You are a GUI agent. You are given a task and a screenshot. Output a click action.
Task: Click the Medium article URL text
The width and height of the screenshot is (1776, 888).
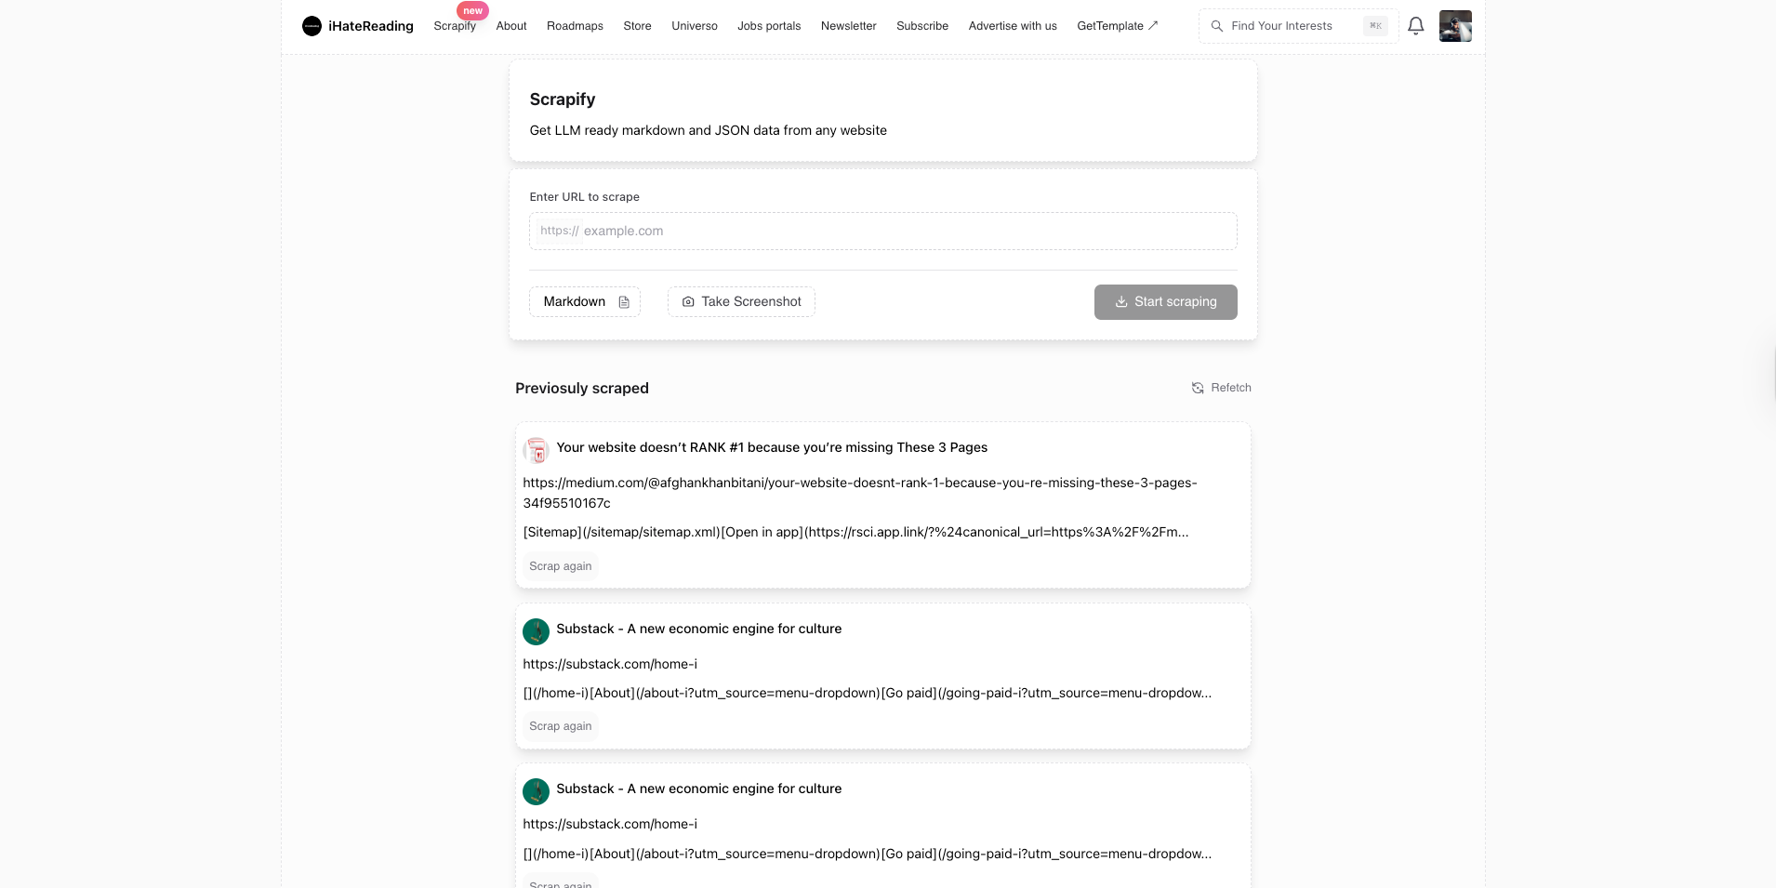click(860, 493)
